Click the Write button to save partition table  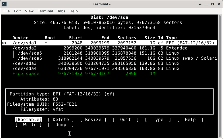coord(29,125)
